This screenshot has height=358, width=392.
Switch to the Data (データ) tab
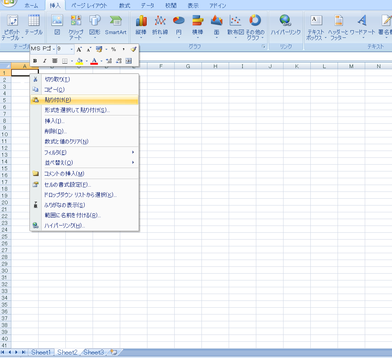[147, 6]
